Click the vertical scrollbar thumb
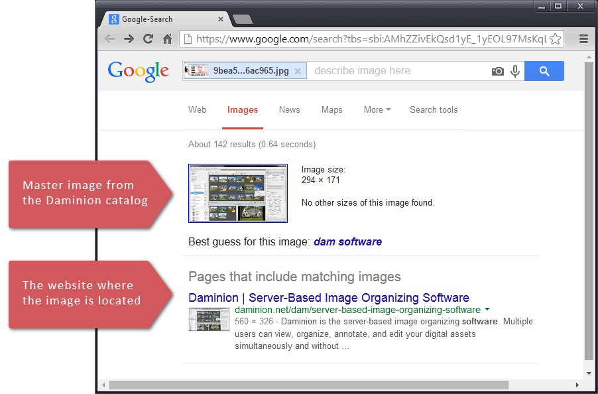The height and width of the screenshot is (394, 598). tap(589, 211)
